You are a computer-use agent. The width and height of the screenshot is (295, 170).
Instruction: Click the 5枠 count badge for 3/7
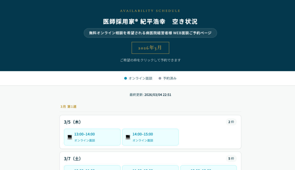[x=231, y=159]
